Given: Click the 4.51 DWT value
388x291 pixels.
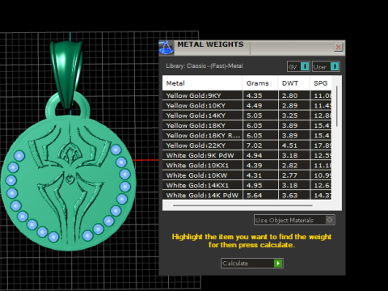Looking at the screenshot, I should [289, 145].
